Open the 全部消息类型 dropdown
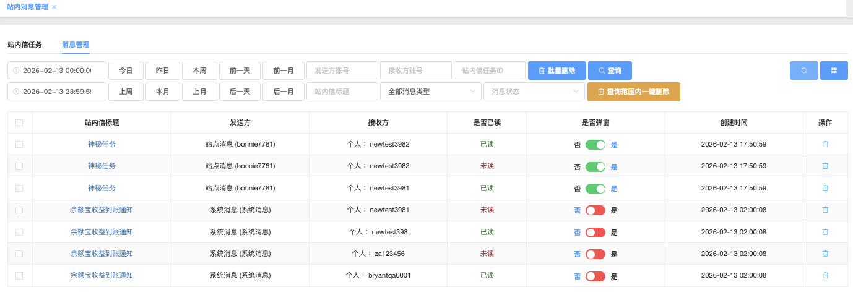Screen dimensions: 853x295 click(x=431, y=92)
